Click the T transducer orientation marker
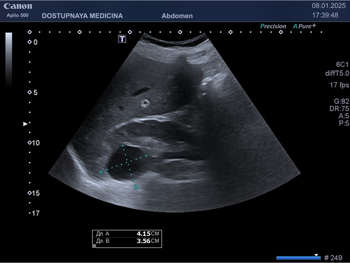This screenshot has width=350, height=263. point(122,39)
